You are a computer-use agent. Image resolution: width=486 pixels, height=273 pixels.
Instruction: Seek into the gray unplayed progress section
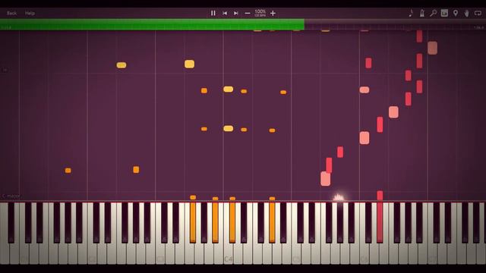[x=395, y=24]
